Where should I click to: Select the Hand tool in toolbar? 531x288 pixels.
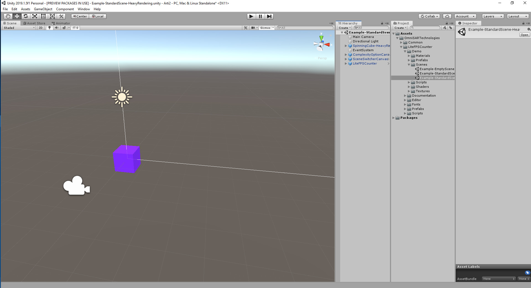click(x=8, y=16)
